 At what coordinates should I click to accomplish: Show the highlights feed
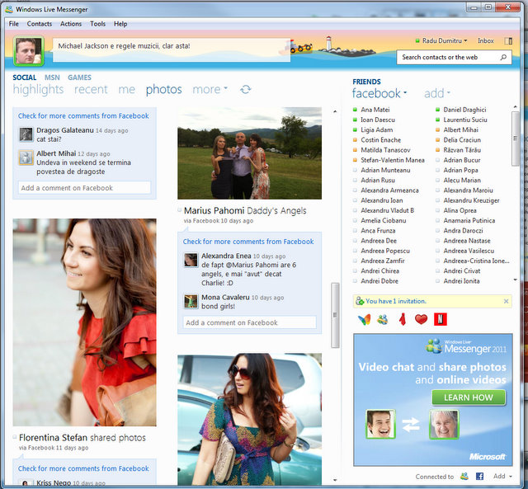pyautogui.click(x=38, y=90)
